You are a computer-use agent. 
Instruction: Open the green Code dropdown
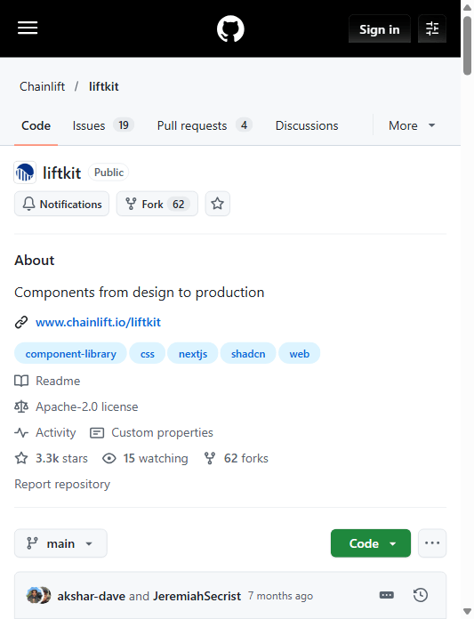pyautogui.click(x=371, y=543)
